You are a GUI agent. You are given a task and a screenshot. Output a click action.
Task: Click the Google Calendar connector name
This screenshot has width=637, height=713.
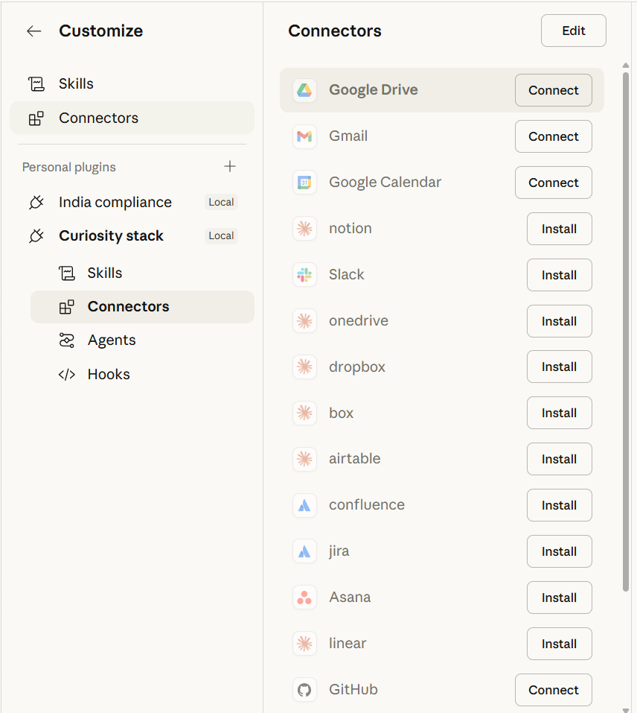385,183
